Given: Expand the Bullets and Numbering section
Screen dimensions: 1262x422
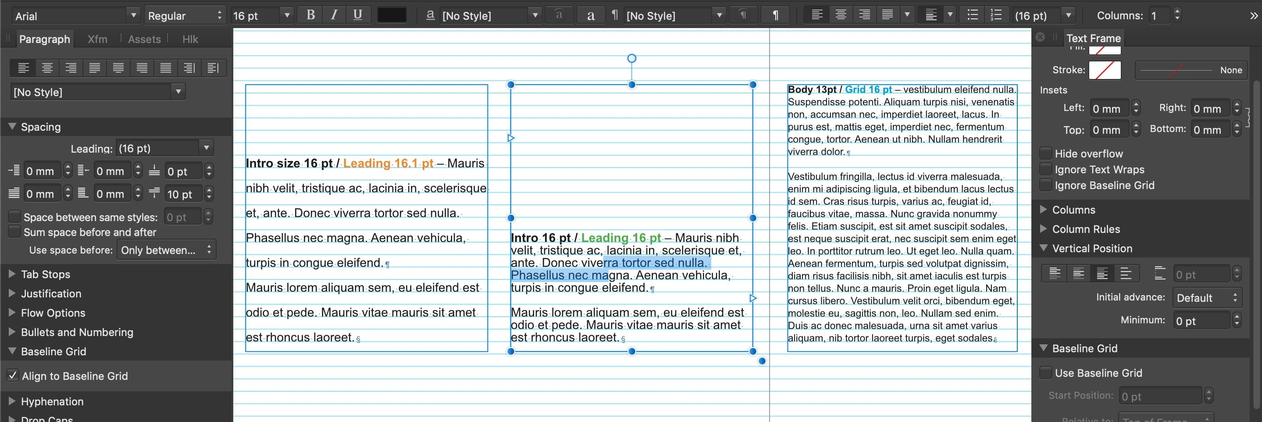Looking at the screenshot, I should 13,332.
